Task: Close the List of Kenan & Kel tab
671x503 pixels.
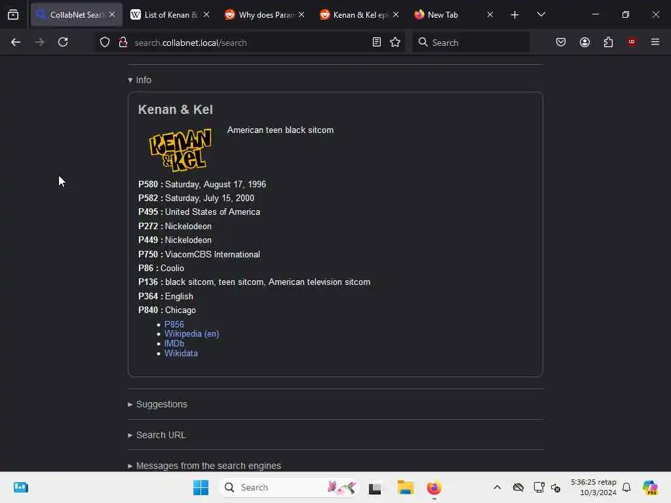Action: [206, 14]
